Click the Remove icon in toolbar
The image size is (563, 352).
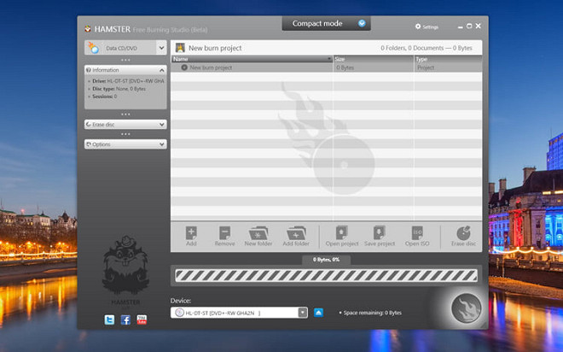[224, 236]
